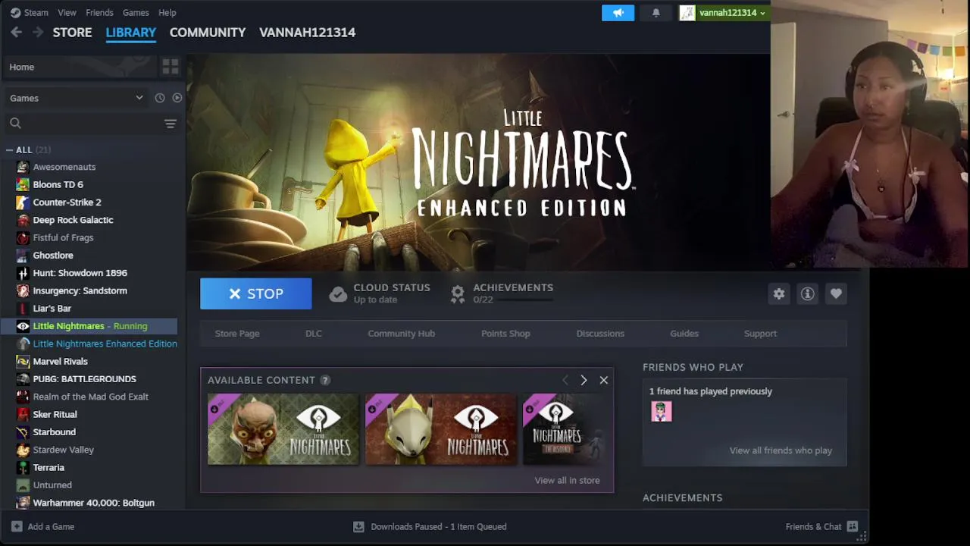Viewport: 970px width, 546px height.
Task: Select Bloons TD 6 game icon
Action: click(x=23, y=184)
